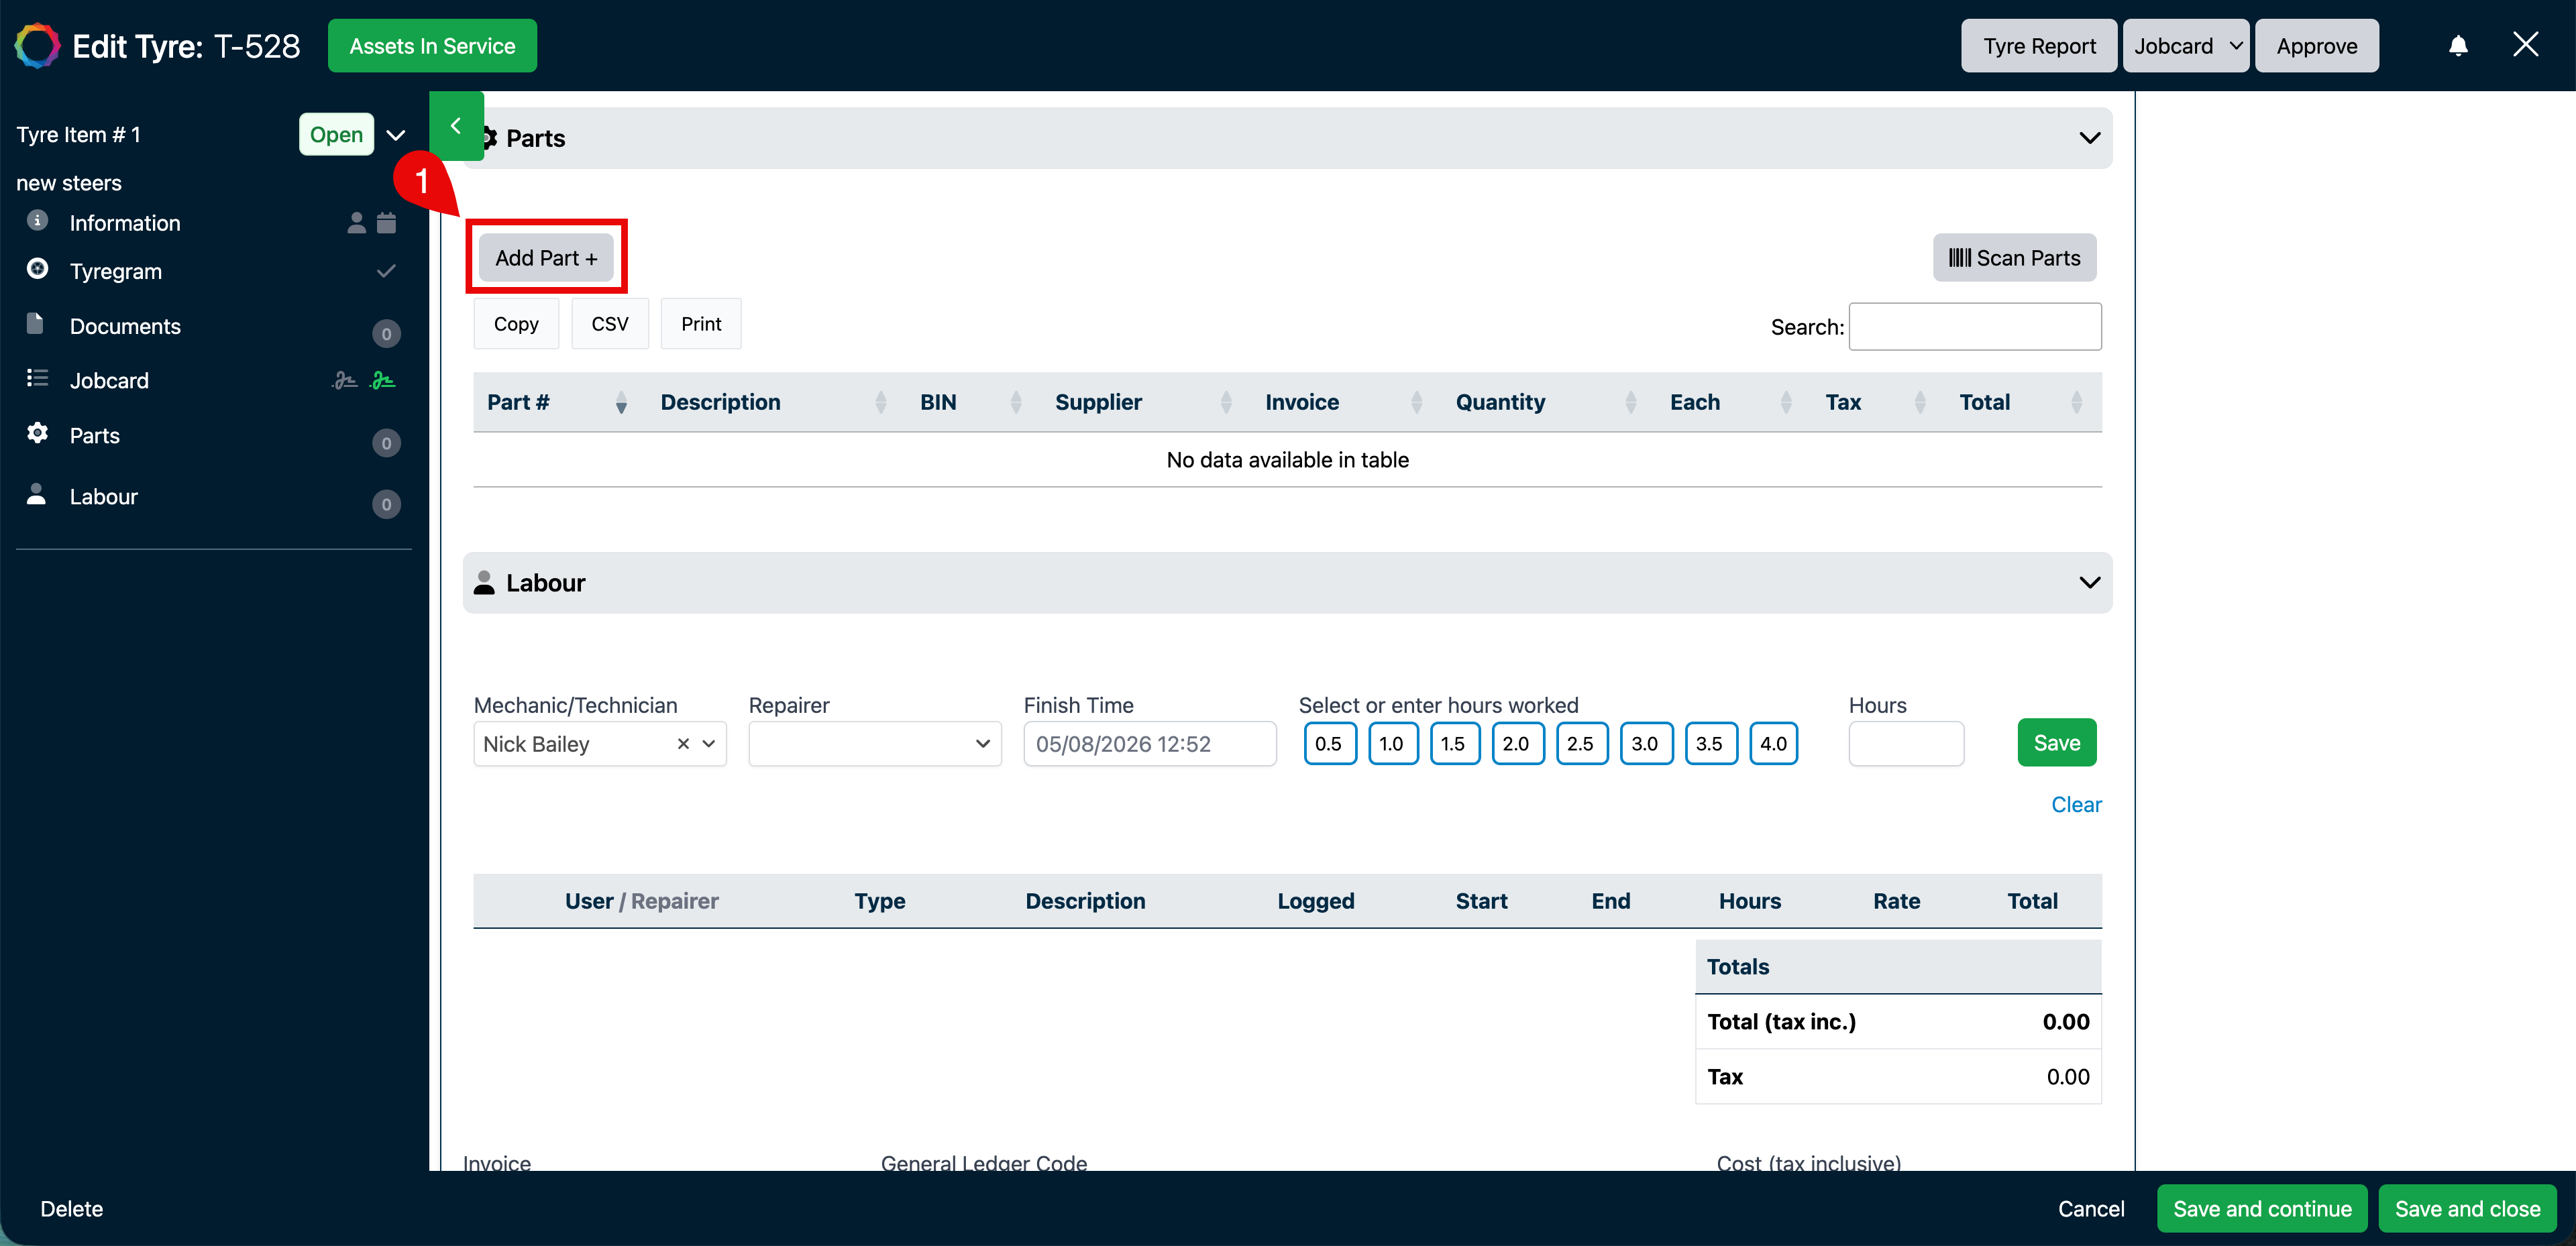Click the Labour person icon in sidebar
Screen dimensions: 2576x1246
pyautogui.click(x=36, y=494)
